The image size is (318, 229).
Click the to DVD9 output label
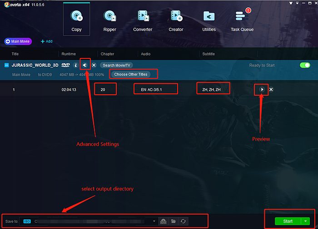(45, 74)
